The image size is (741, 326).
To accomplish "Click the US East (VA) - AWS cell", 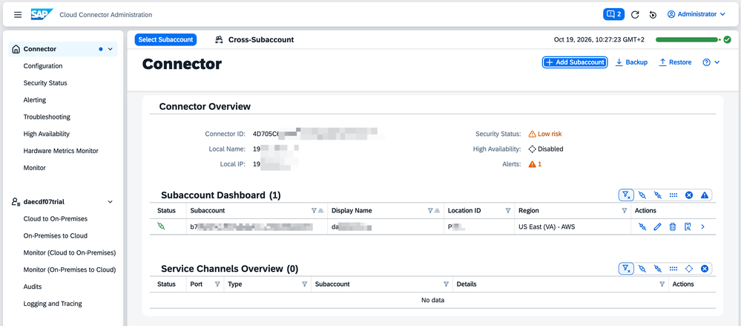I will (x=547, y=226).
